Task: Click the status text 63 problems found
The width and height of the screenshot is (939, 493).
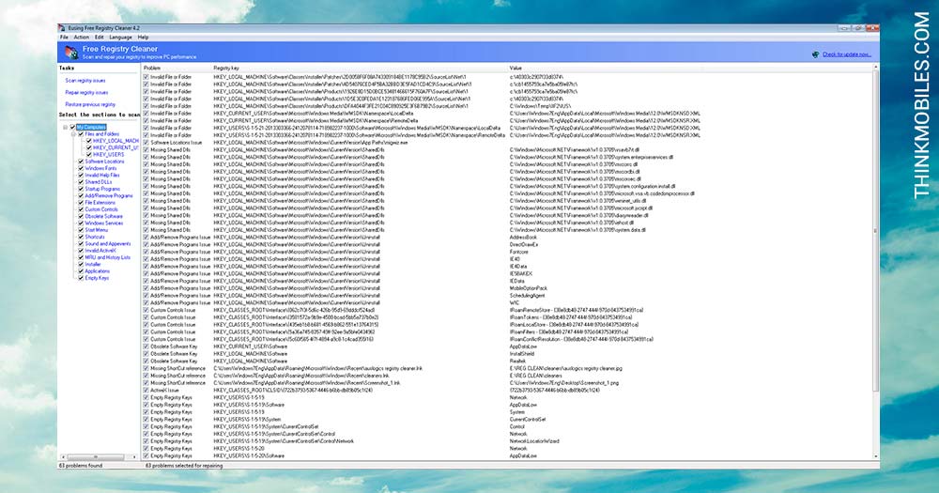Action: (x=81, y=466)
